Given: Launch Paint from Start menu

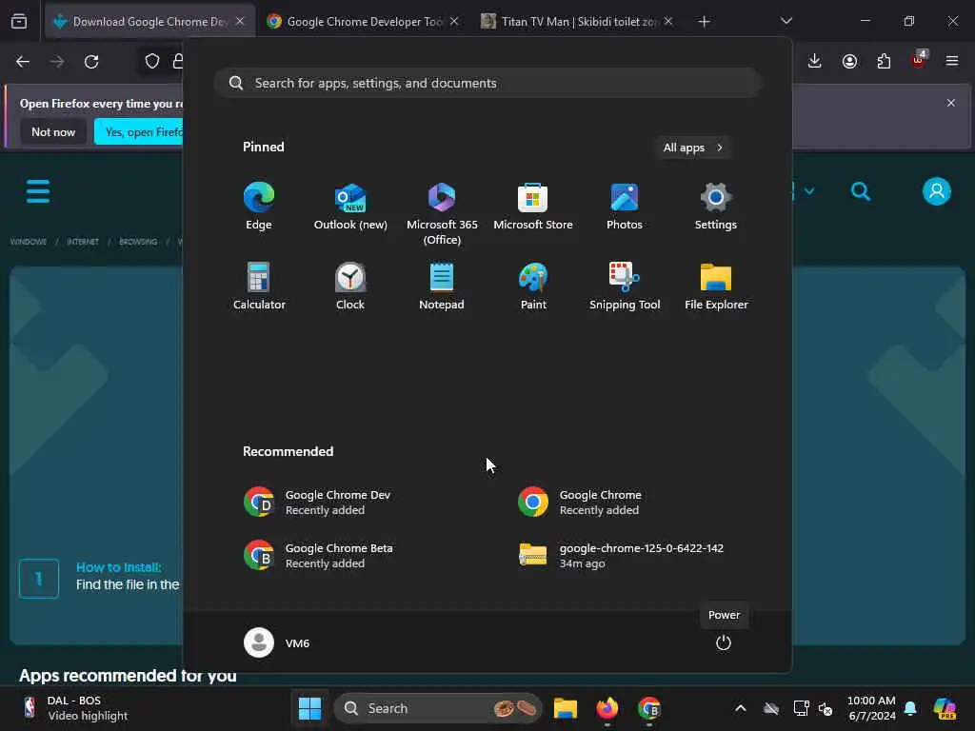Looking at the screenshot, I should (533, 286).
